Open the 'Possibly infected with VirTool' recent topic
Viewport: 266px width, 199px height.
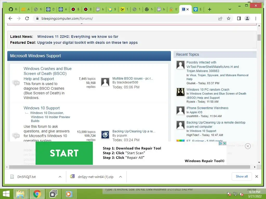212,67
